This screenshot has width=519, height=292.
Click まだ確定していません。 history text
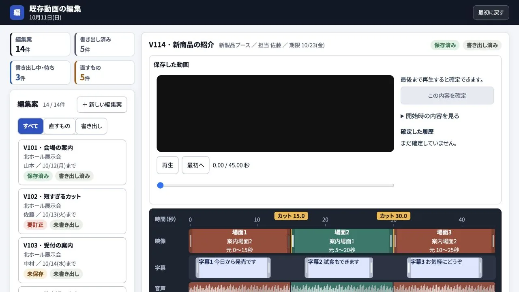pos(429,143)
